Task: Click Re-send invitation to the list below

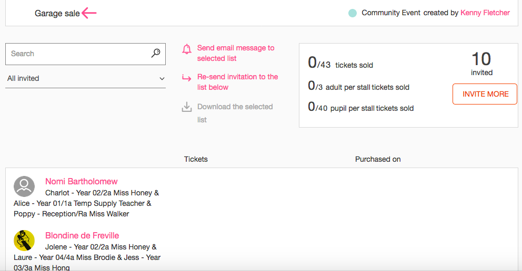Action: click(238, 82)
